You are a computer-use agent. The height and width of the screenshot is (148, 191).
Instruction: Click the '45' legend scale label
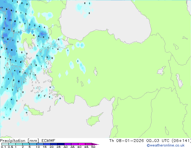tap(86, 147)
